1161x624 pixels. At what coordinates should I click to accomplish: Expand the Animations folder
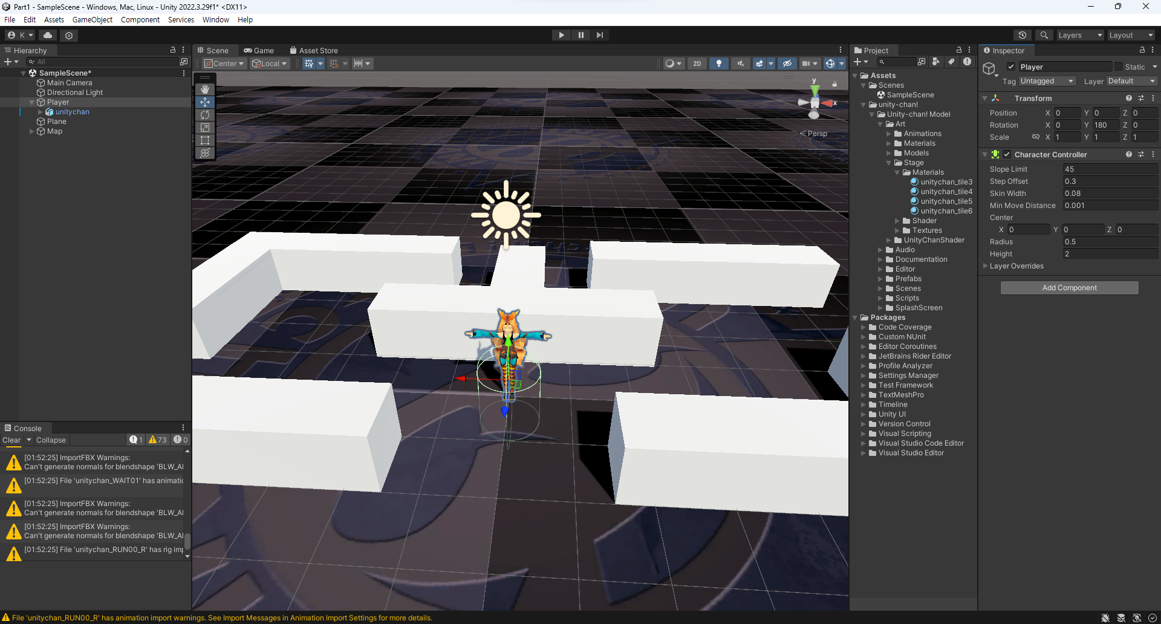889,134
